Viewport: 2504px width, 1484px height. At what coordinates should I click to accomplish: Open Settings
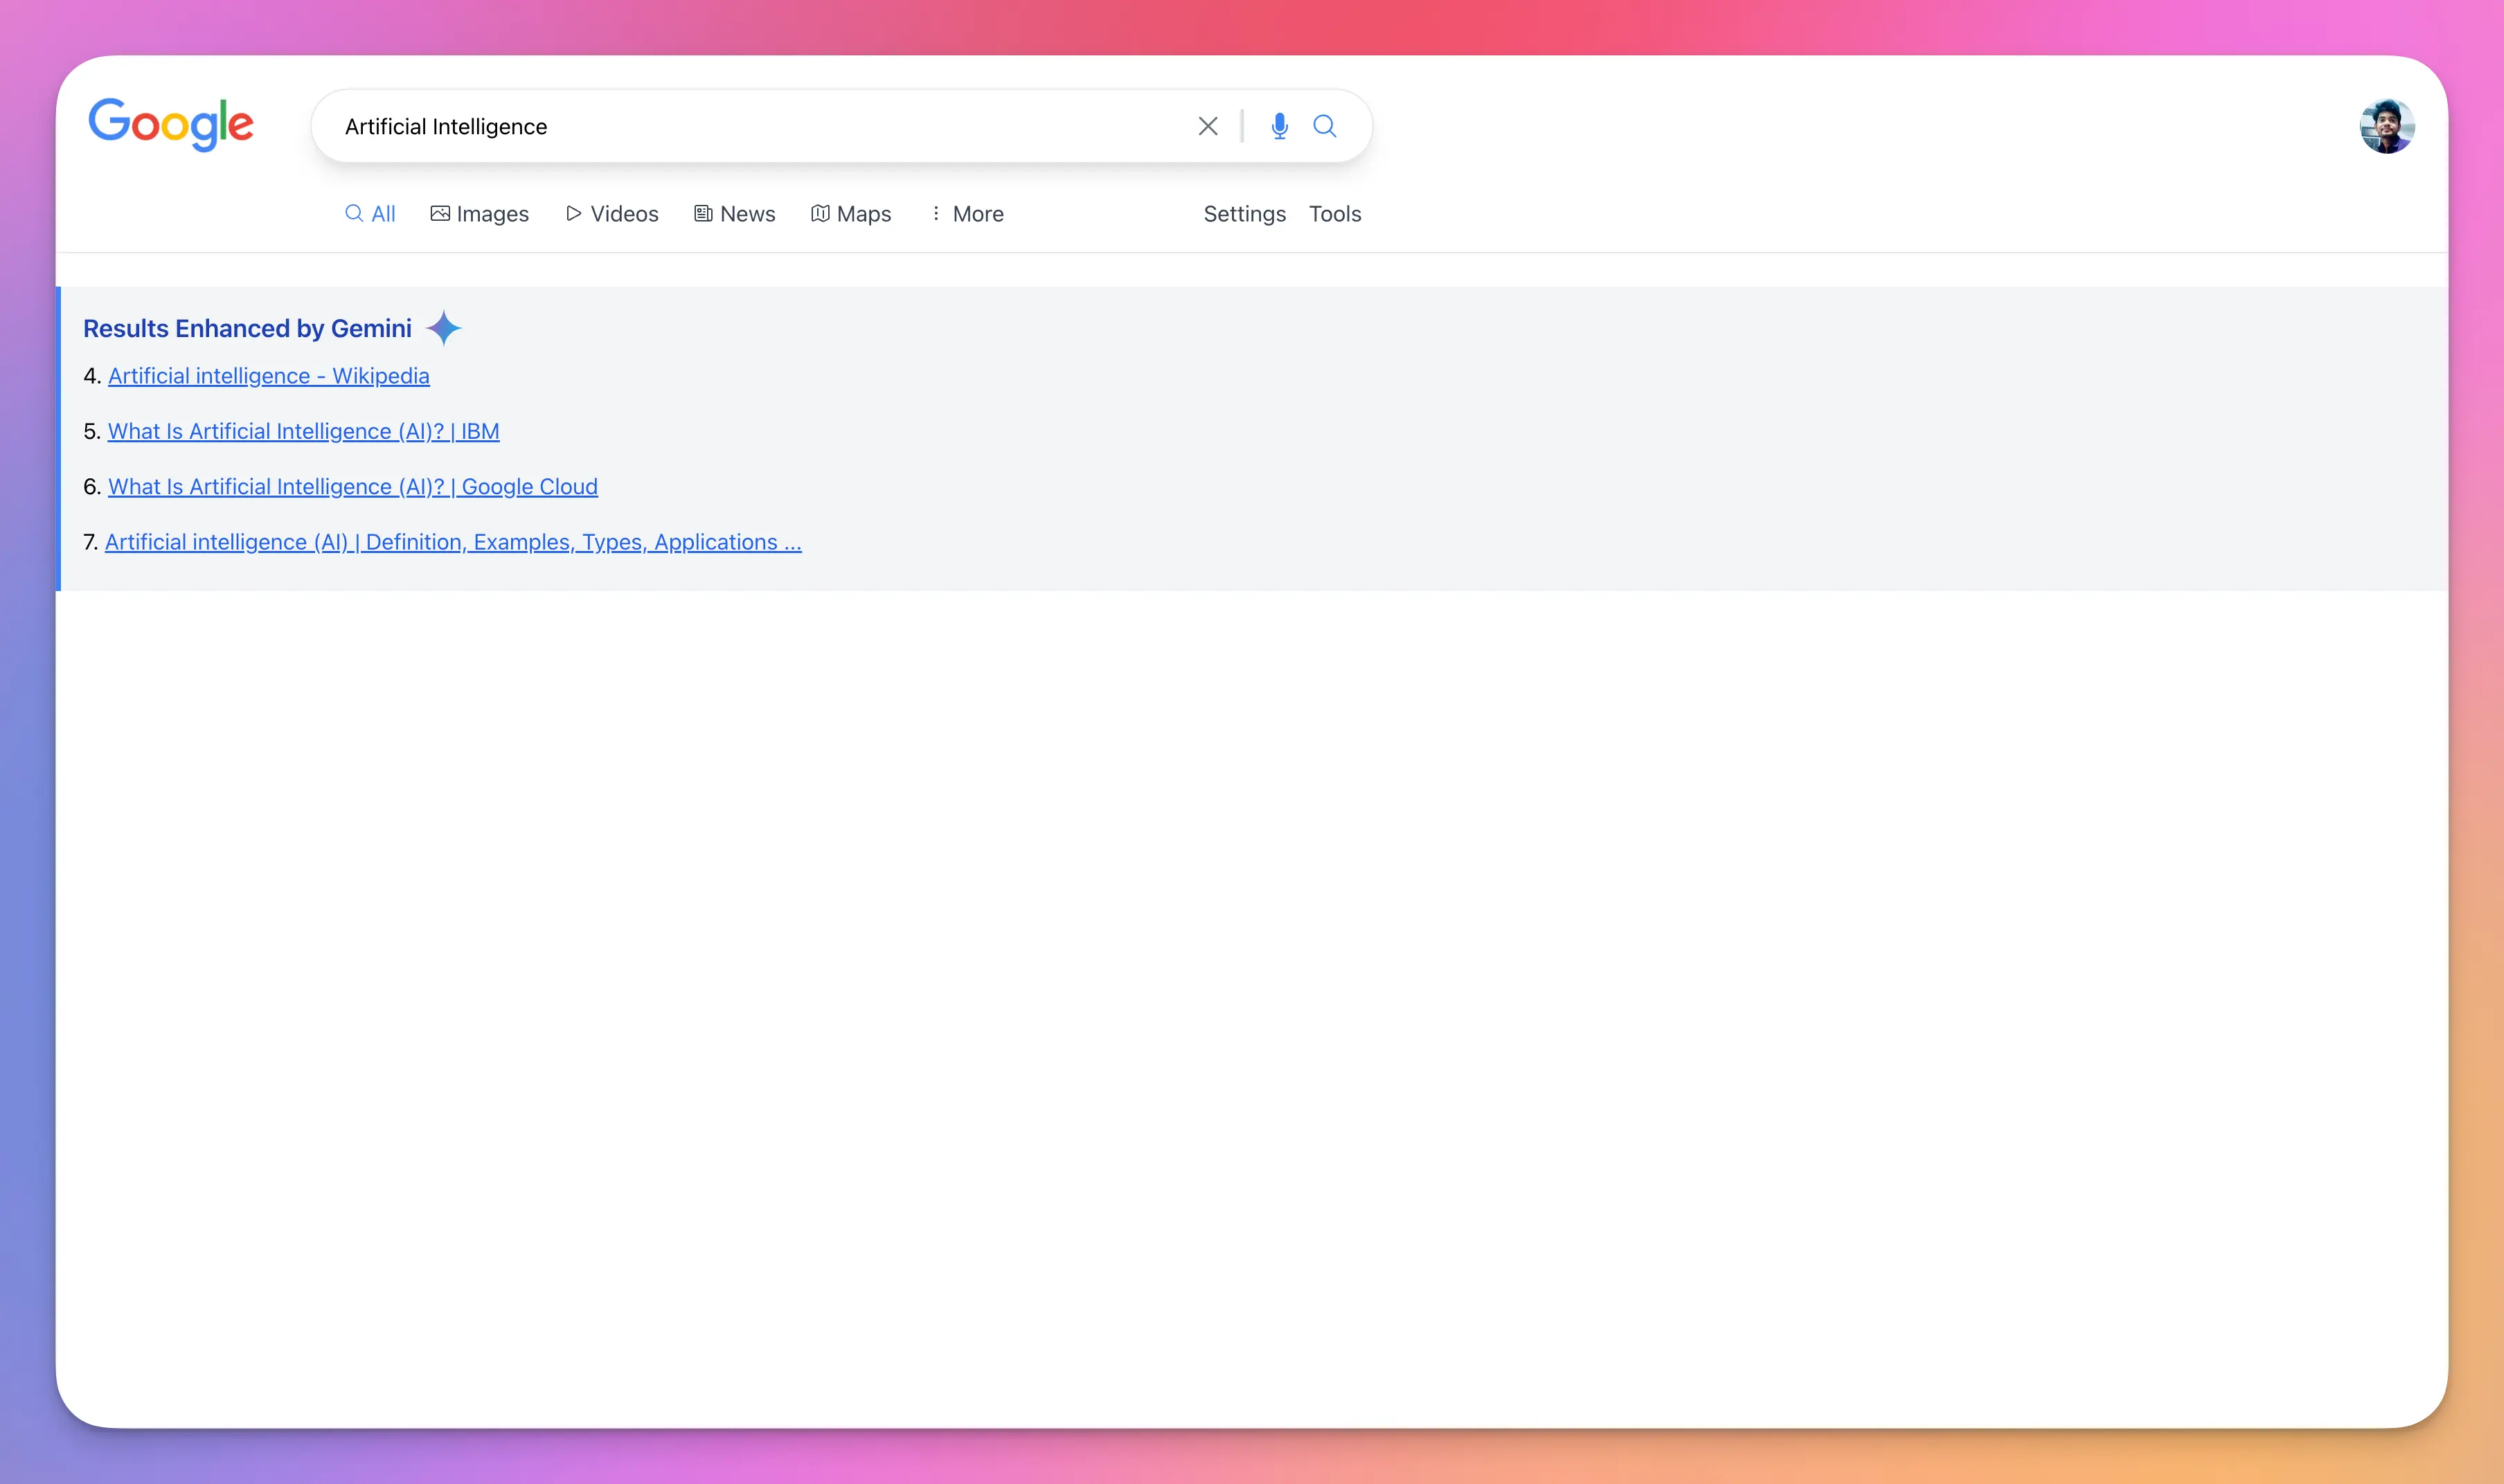[1244, 214]
